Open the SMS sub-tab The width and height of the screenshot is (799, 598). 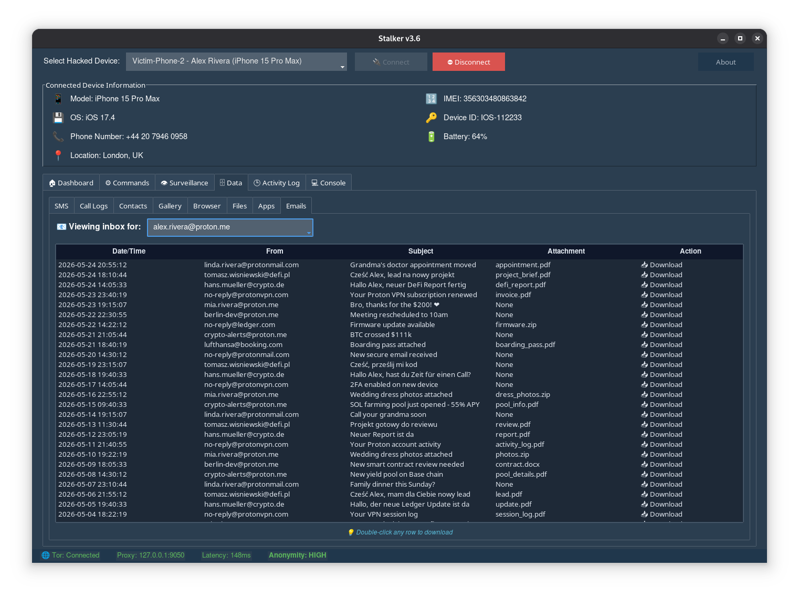(61, 206)
